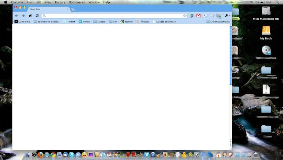The height and width of the screenshot is (160, 283).
Task: Focus the address search bar
Action: pyautogui.click(x=115, y=16)
